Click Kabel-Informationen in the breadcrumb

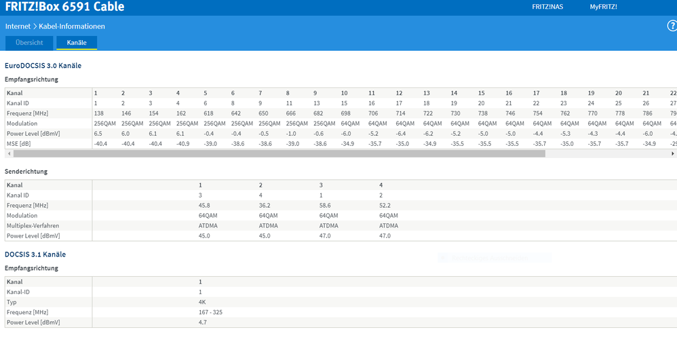tap(72, 26)
